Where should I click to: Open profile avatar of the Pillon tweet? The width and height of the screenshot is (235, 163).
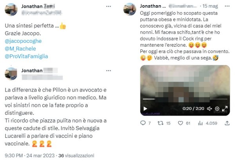(11, 73)
